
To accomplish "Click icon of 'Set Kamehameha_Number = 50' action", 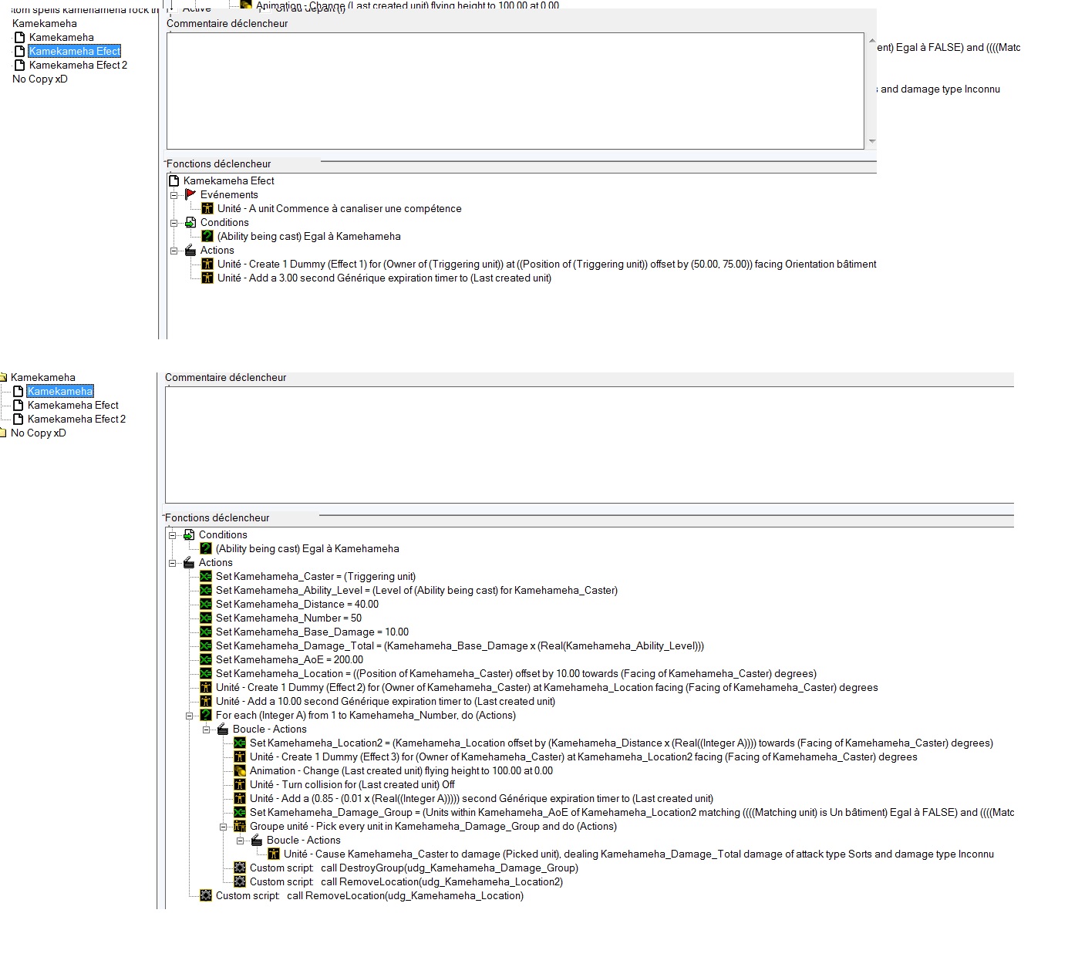I will 206,618.
